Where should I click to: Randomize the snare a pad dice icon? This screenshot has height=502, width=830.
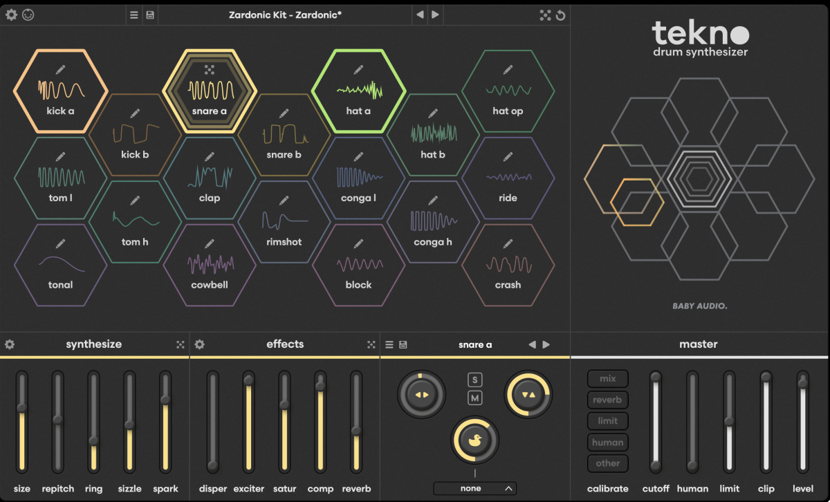[x=210, y=69]
